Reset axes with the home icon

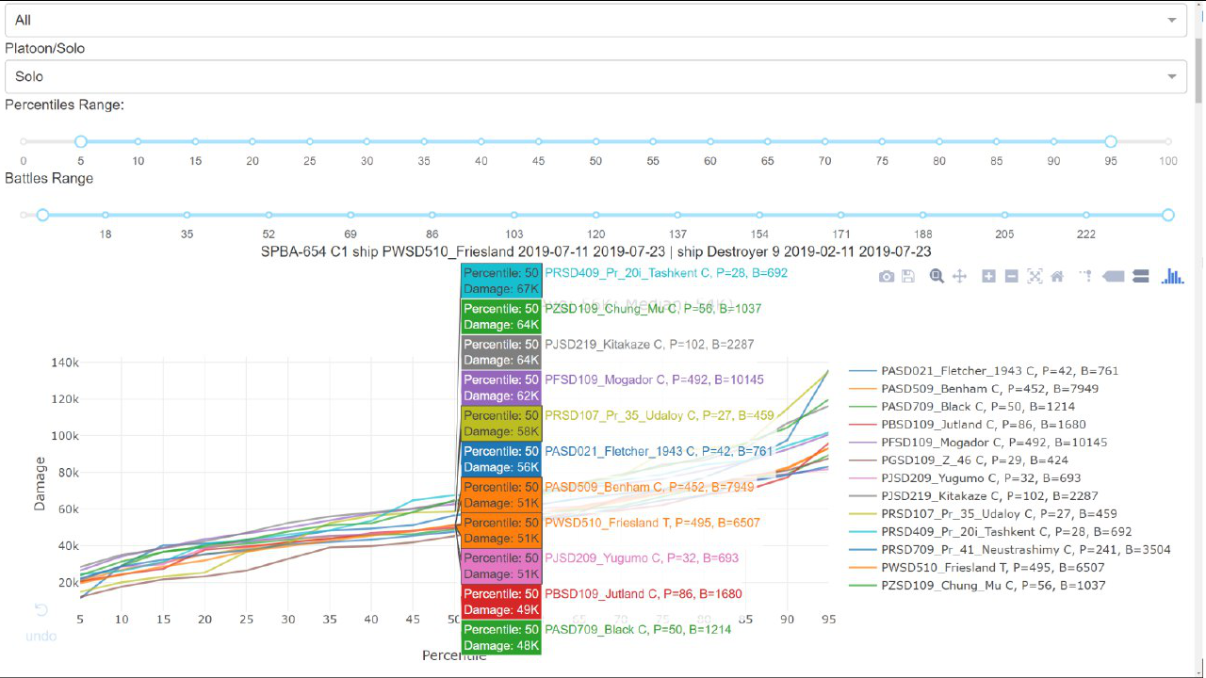coord(1057,276)
